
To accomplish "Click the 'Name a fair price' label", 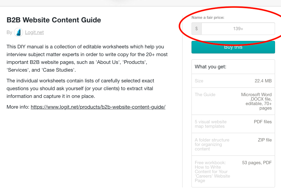I will coord(208,18).
